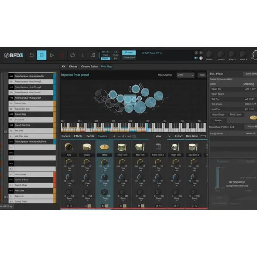Click the exclamation panic icon
257x257 pixels.
point(83,55)
